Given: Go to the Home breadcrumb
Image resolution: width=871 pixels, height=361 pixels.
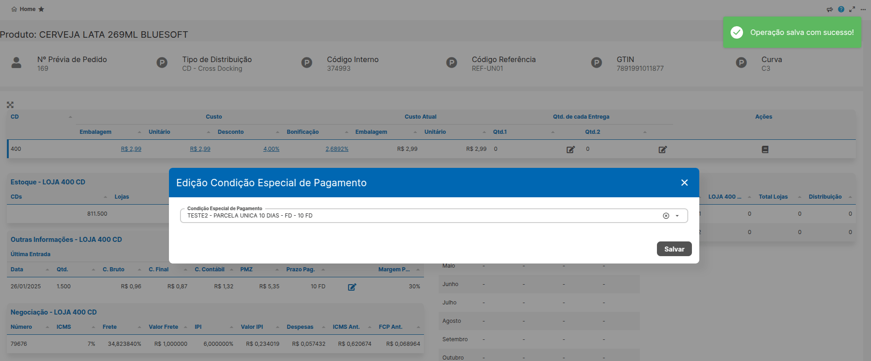Looking at the screenshot, I should 28,9.
